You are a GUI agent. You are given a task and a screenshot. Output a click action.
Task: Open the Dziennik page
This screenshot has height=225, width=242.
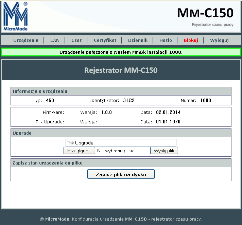pyautogui.click(x=138, y=40)
